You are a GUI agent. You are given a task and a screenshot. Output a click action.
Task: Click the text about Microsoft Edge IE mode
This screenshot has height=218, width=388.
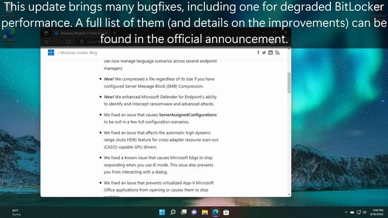pos(158,157)
